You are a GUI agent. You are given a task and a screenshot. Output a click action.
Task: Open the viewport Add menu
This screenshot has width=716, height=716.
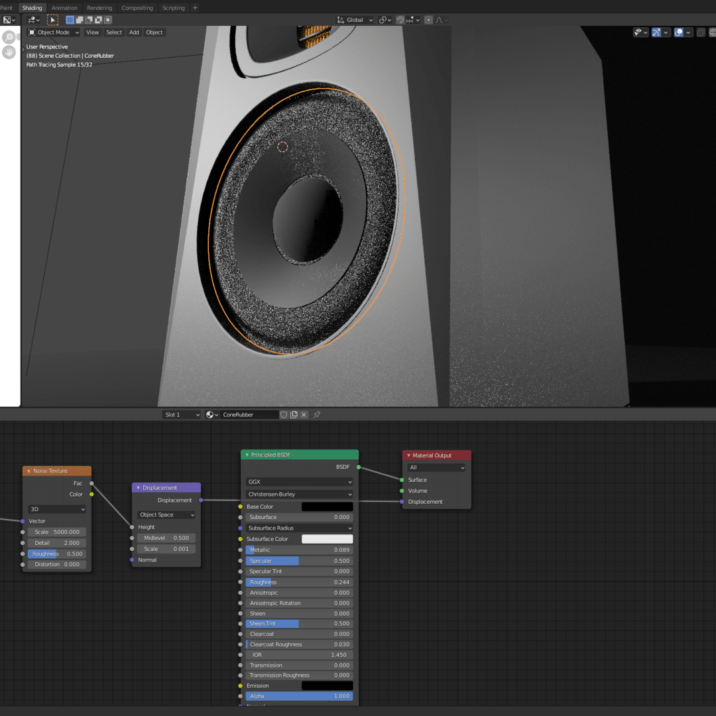pos(134,32)
